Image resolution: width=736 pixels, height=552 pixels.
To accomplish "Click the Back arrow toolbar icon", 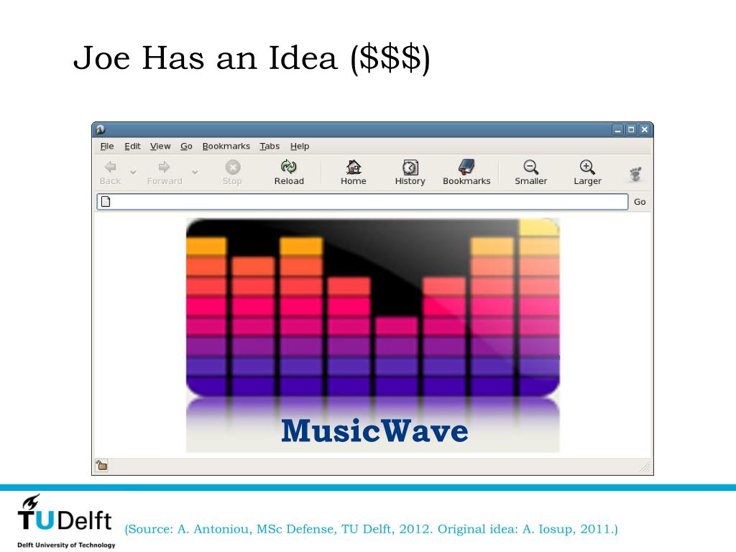I will click(110, 167).
